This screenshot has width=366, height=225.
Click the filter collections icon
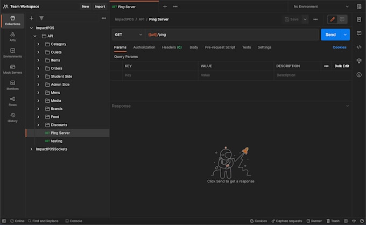click(41, 18)
